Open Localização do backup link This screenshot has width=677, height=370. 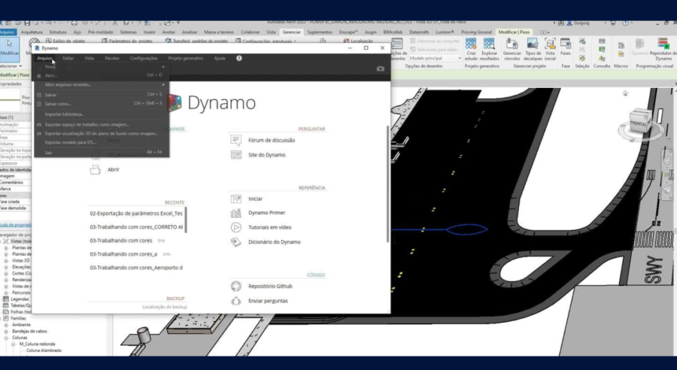pyautogui.click(x=165, y=307)
